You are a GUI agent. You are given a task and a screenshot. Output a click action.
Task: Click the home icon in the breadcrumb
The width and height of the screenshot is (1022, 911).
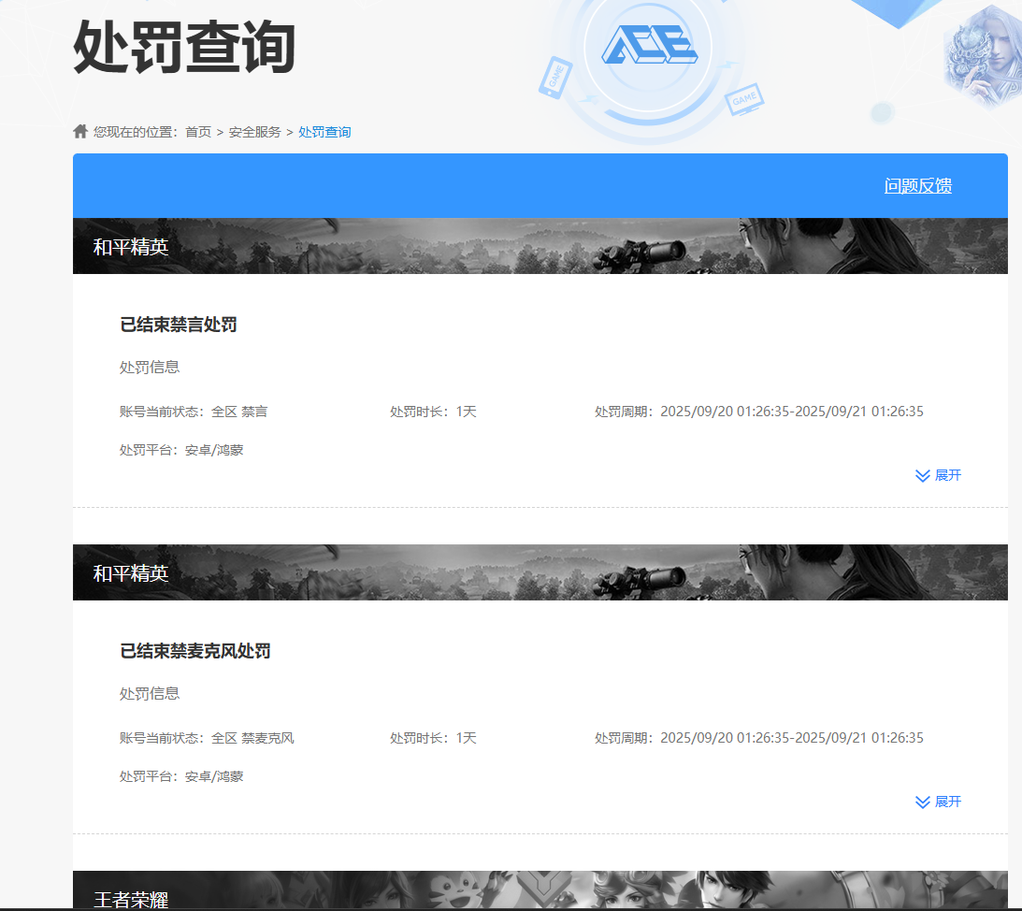click(x=80, y=131)
